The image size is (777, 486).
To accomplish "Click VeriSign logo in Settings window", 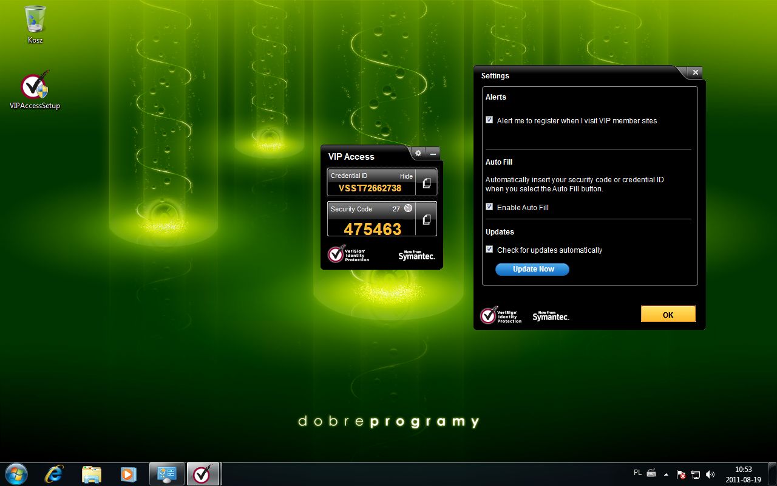I will click(x=501, y=315).
